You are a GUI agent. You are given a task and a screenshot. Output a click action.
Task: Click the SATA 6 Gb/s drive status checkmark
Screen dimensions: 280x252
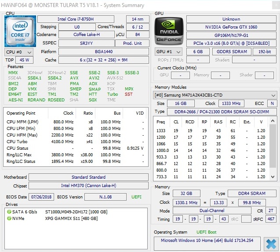9,212
